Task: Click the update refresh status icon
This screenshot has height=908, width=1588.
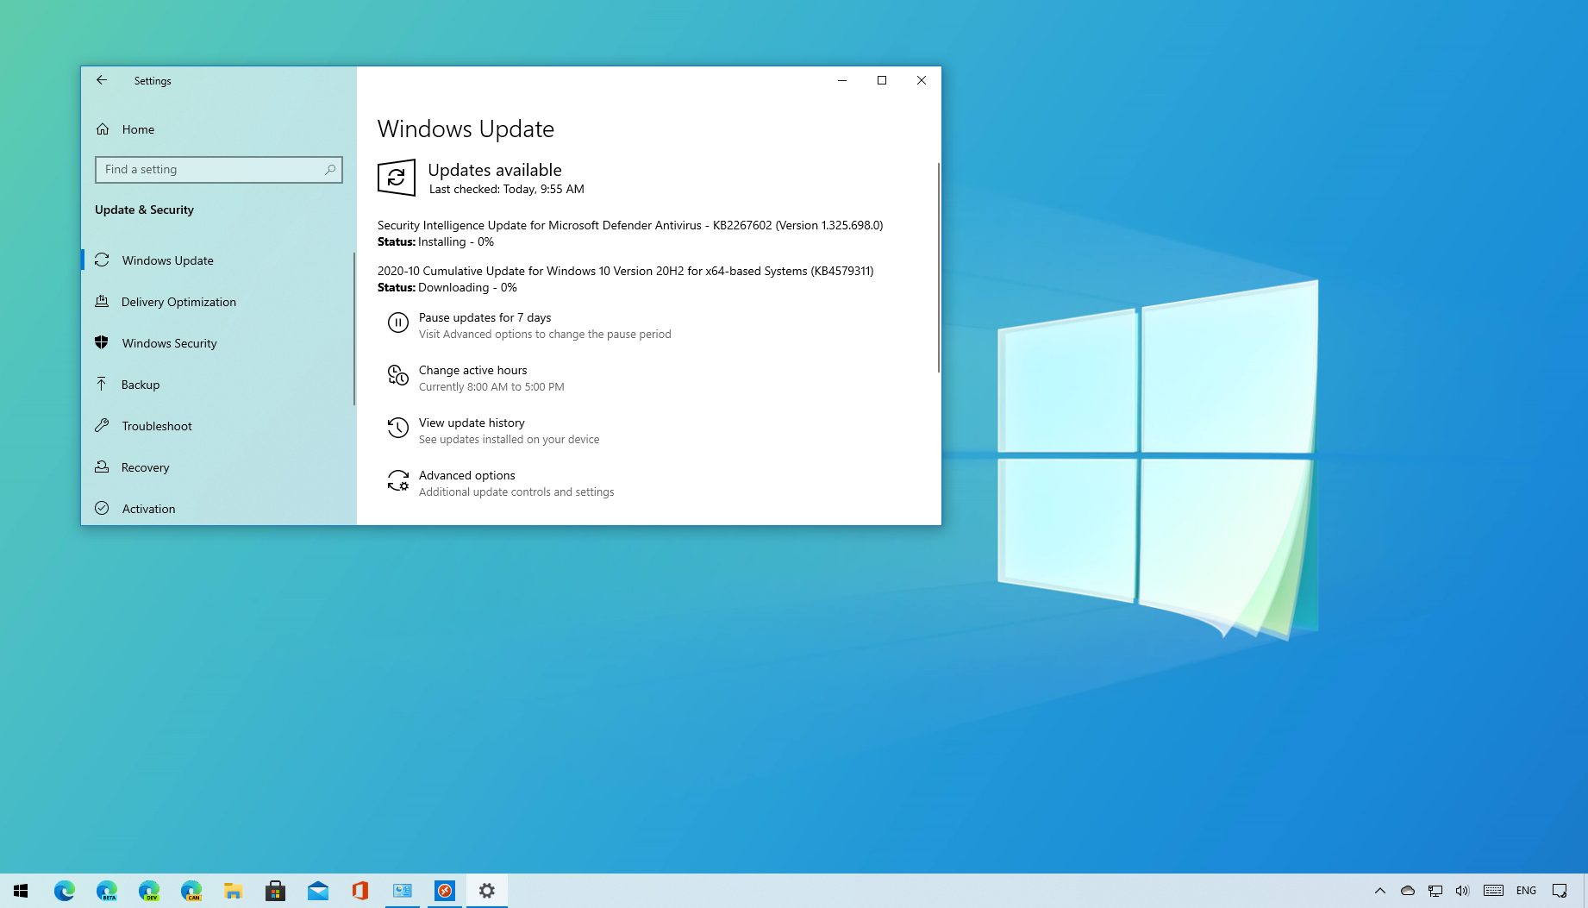Action: coord(397,178)
